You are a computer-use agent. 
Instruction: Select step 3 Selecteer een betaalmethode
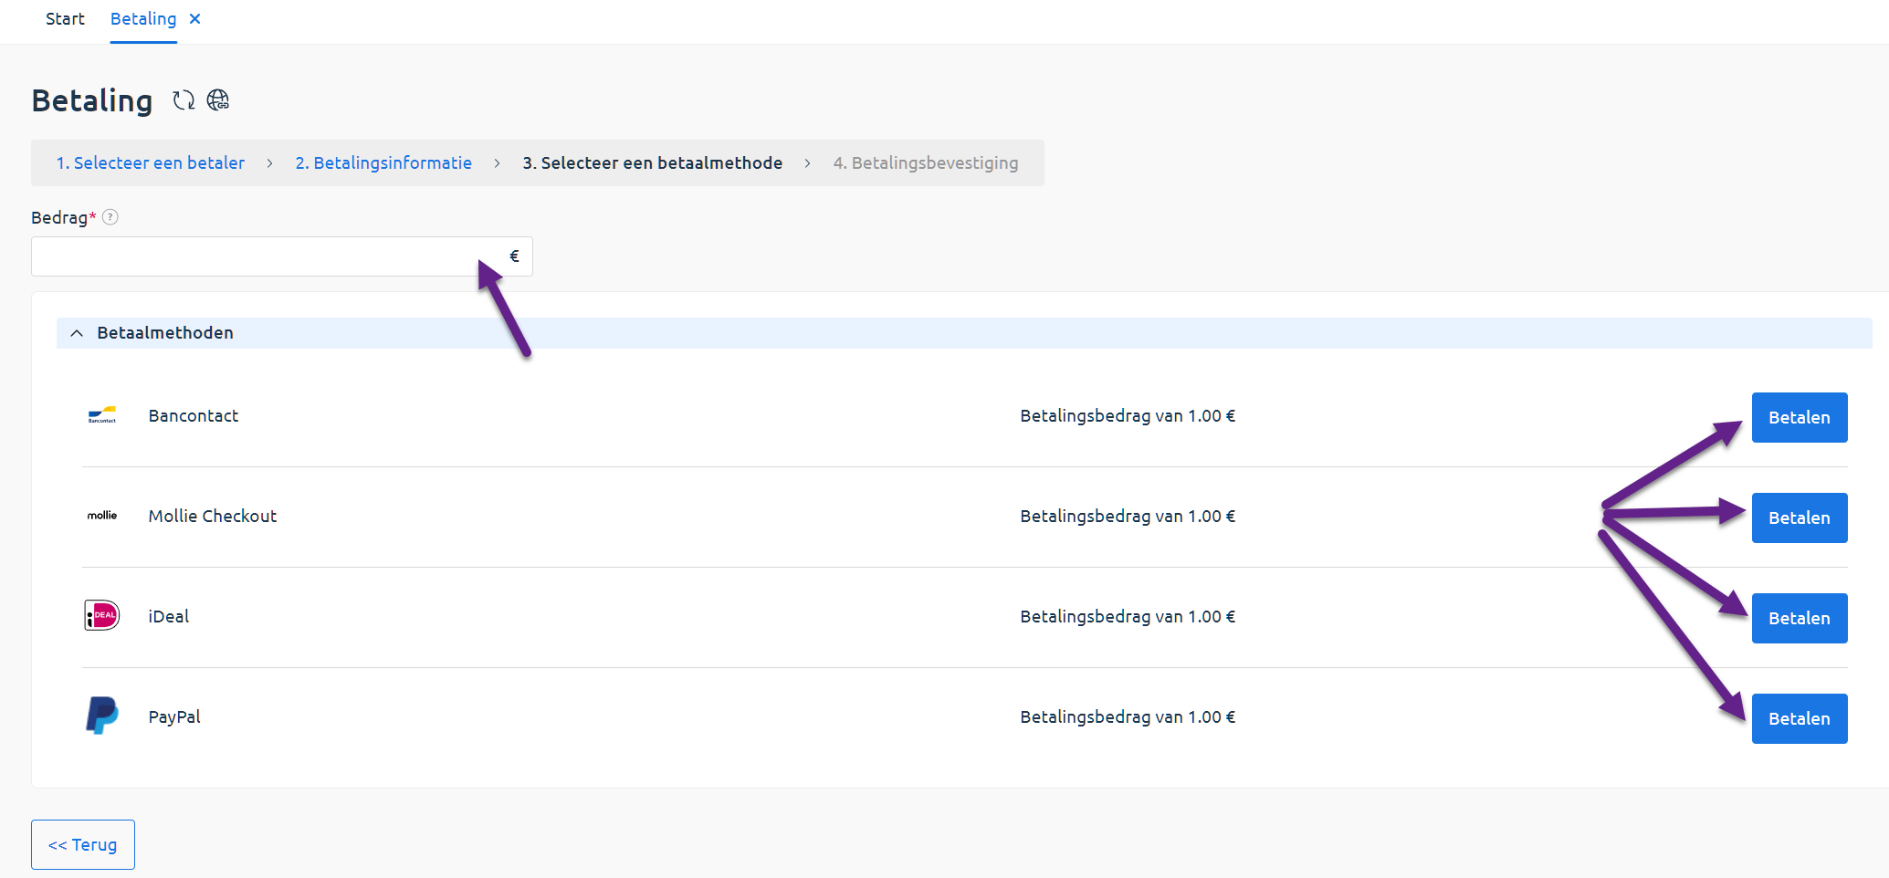coord(652,162)
